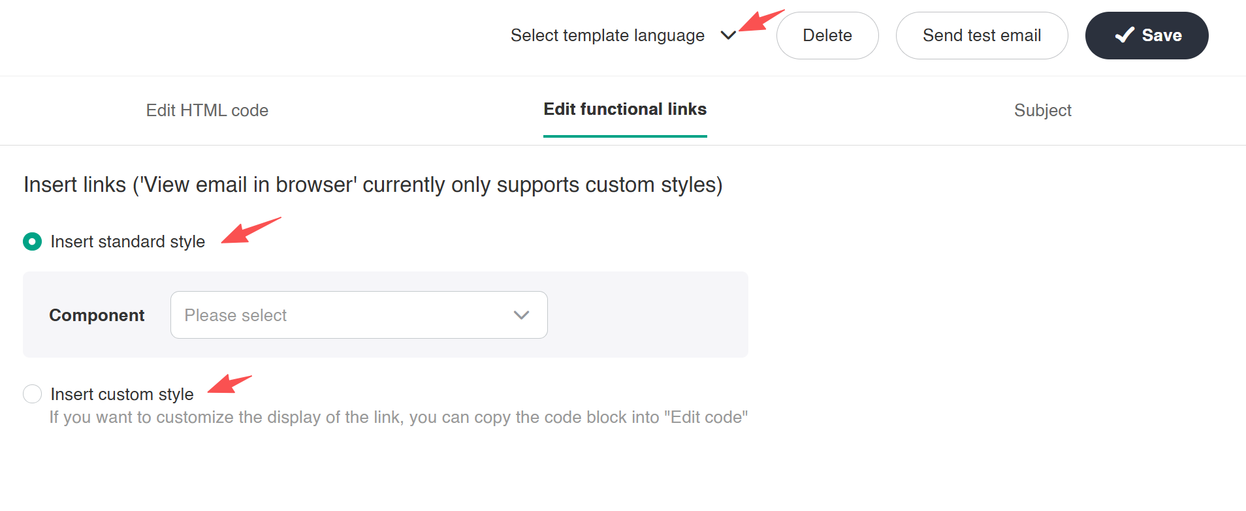The height and width of the screenshot is (511, 1246).
Task: Select the Edit functional links tab
Action: [625, 109]
